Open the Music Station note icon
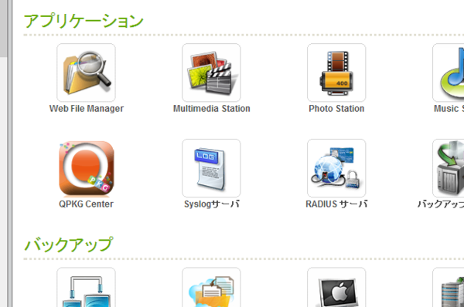 click(x=448, y=73)
